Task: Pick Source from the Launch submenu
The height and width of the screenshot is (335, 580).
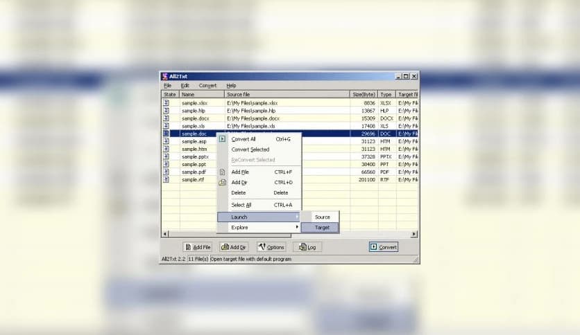Action: pos(321,217)
